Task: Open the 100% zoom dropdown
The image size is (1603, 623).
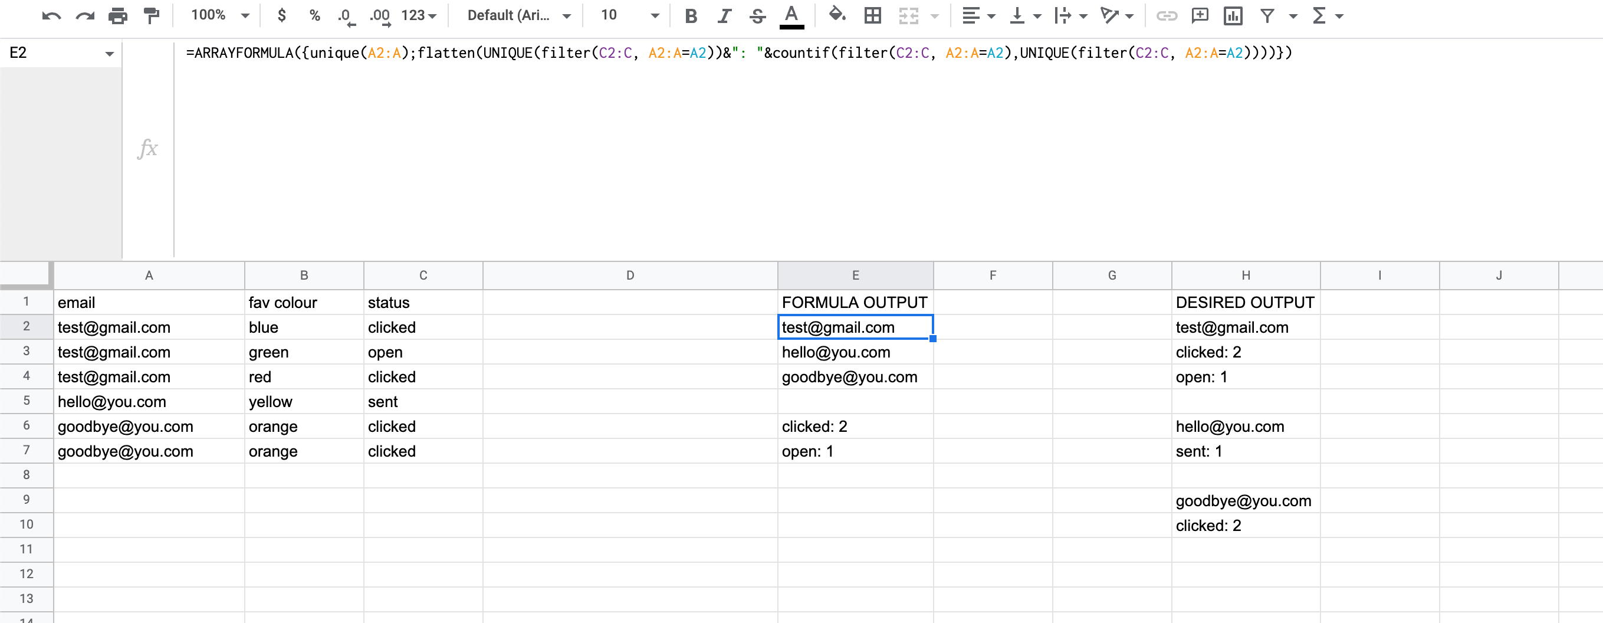Action: point(221,15)
